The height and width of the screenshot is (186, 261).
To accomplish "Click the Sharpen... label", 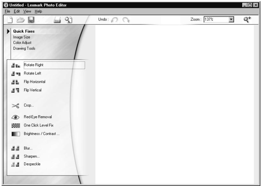I will click(32, 156).
